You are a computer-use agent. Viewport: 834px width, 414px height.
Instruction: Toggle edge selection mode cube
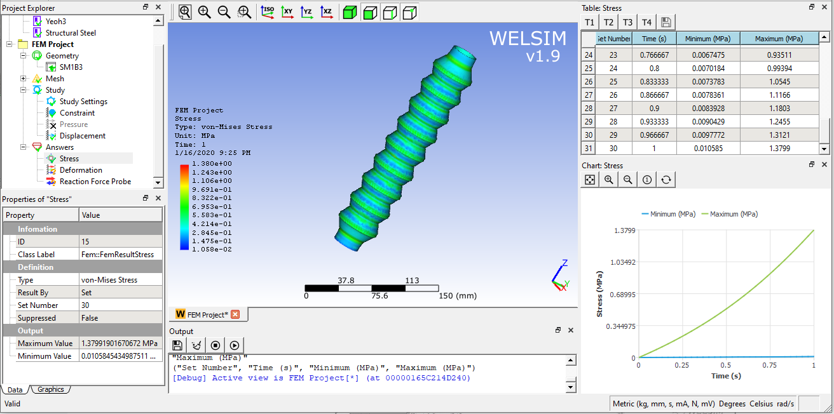pyautogui.click(x=390, y=12)
